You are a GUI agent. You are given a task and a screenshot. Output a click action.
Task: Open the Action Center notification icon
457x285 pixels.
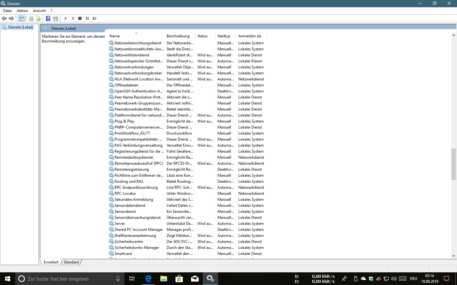tap(447, 279)
